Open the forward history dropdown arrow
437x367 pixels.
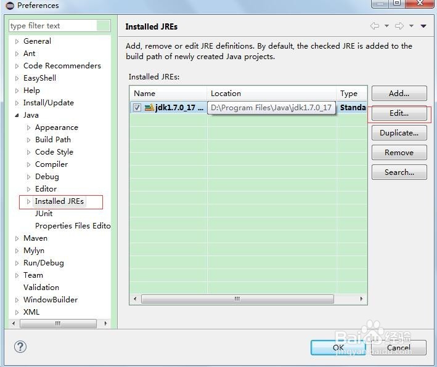click(411, 26)
